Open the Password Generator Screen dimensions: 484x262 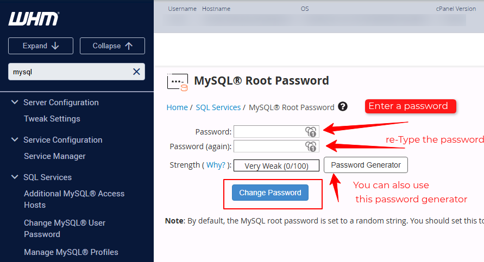366,165
